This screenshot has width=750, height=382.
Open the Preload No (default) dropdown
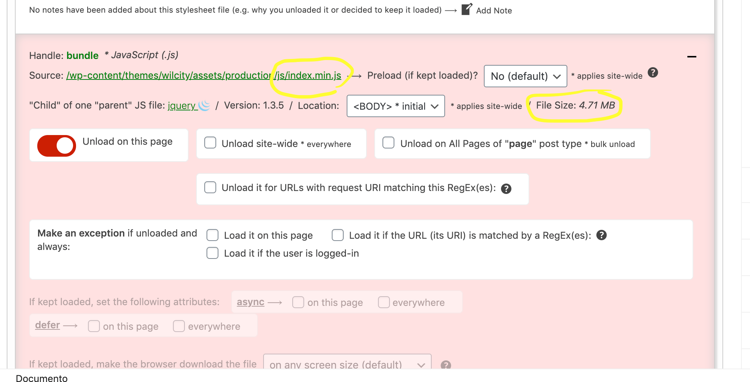coord(525,76)
